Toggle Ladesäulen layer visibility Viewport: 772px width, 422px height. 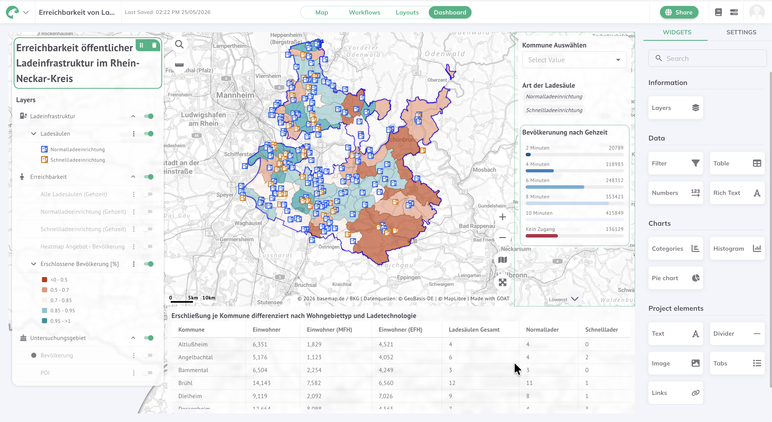click(149, 134)
